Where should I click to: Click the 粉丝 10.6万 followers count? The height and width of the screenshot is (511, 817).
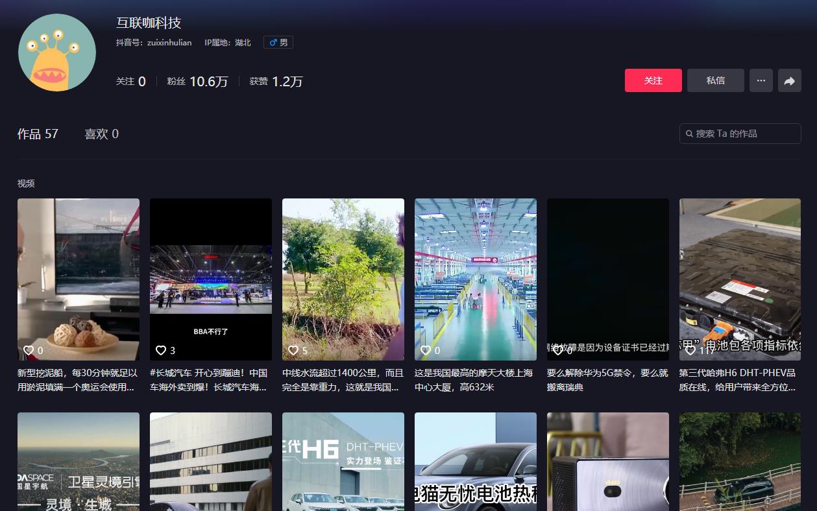[197, 82]
